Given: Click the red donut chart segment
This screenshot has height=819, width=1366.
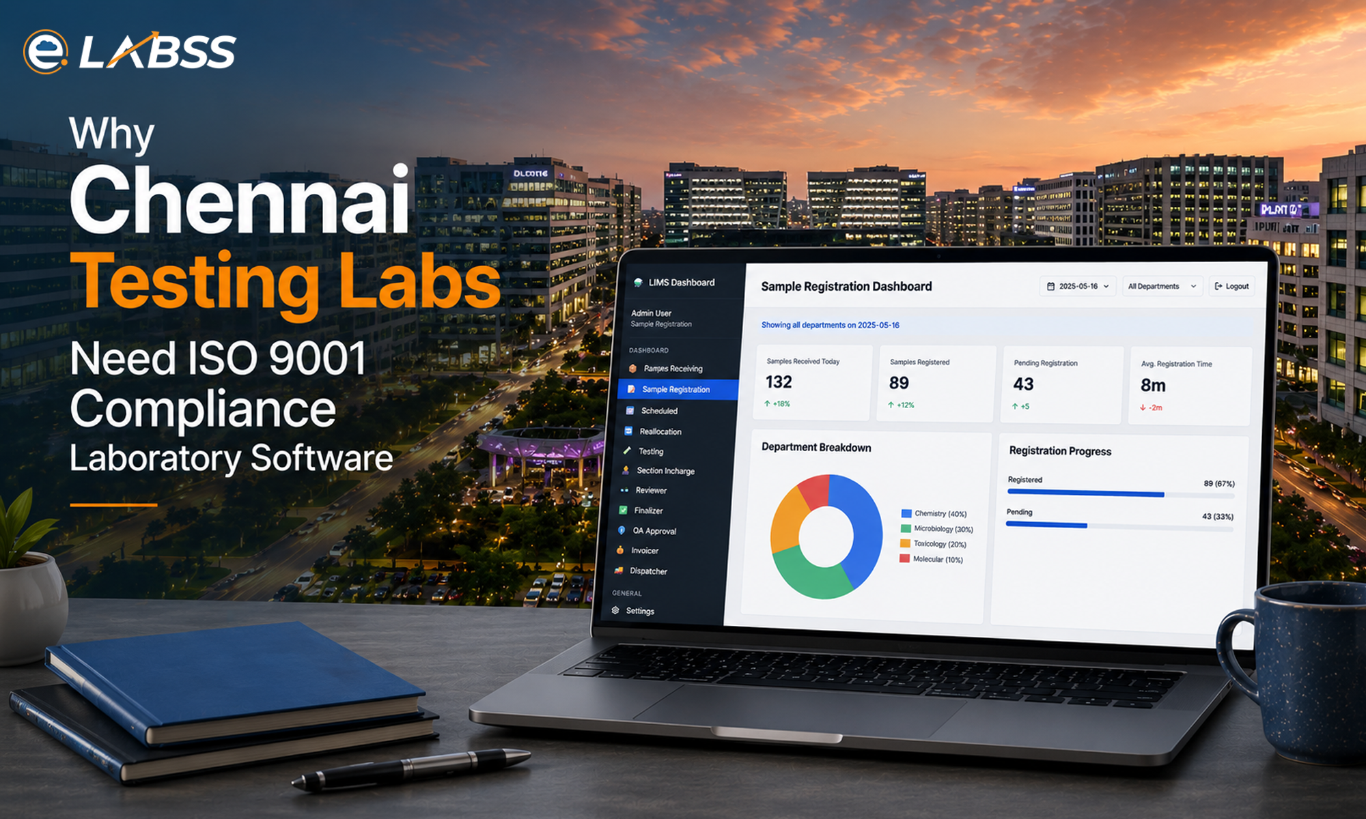Looking at the screenshot, I should 815,491.
